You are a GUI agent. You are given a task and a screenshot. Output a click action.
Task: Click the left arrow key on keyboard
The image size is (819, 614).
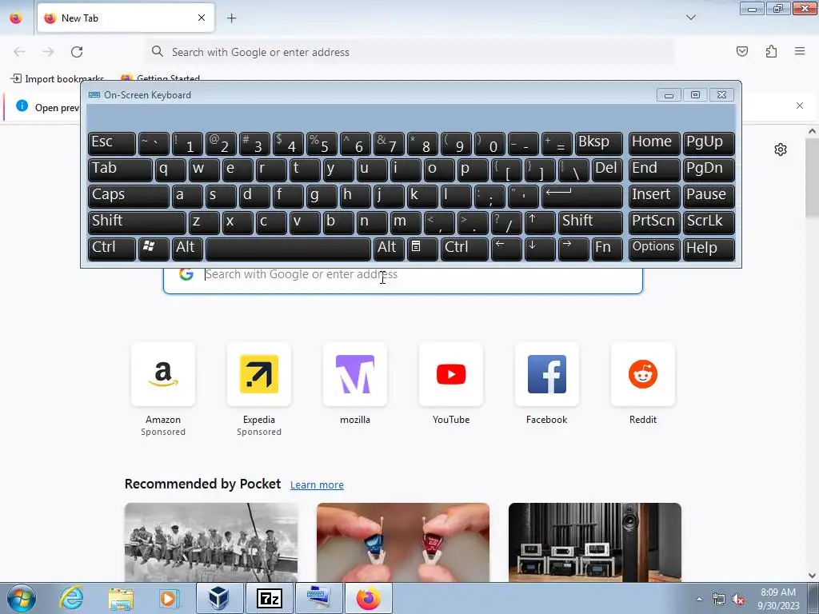pos(506,249)
